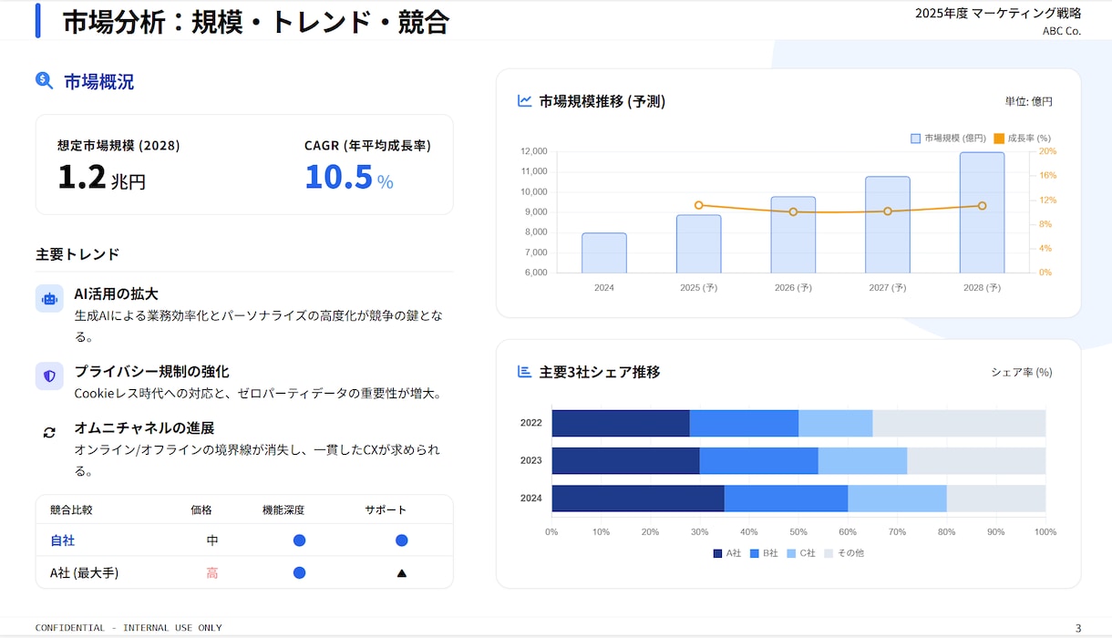This screenshot has height=638, width=1112.
Task: Click the black triangle in A社 サポート cell
Action: point(401,573)
